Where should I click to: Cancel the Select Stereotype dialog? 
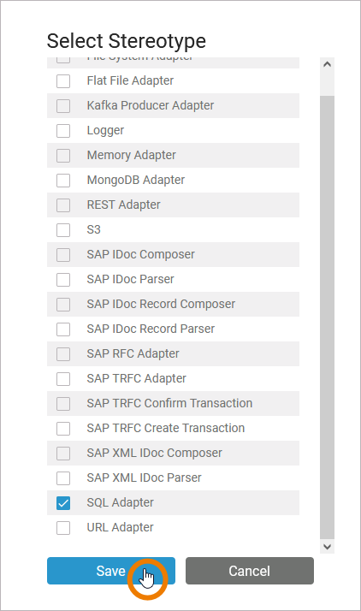[250, 571]
